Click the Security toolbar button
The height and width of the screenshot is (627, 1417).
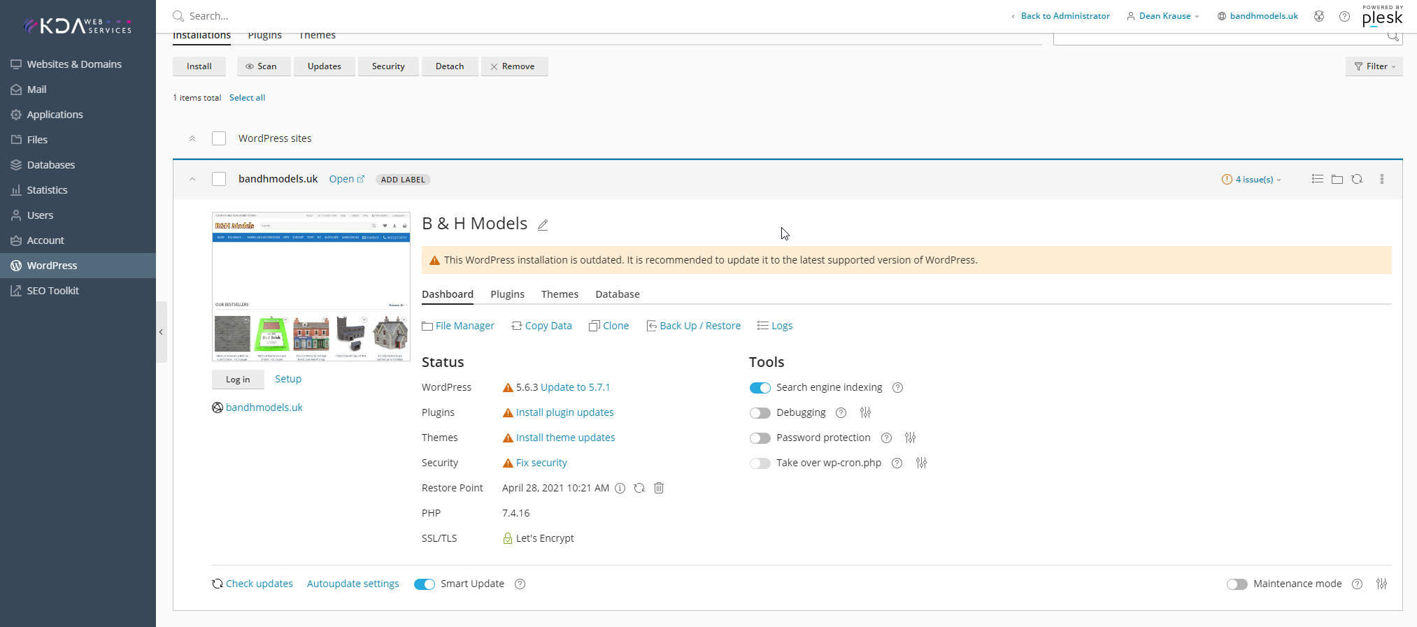pos(388,66)
